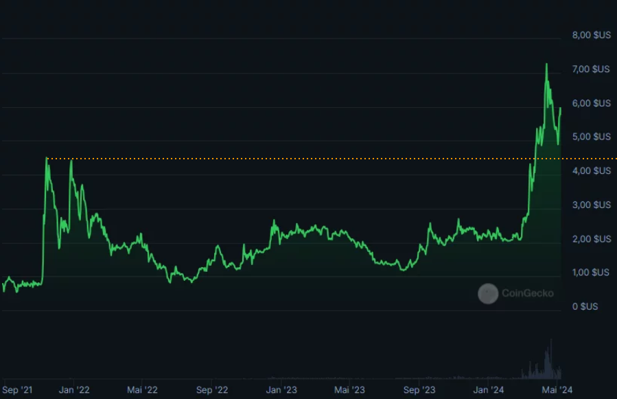
Task: Click the 3,00 $US axis label
Action: [591, 205]
